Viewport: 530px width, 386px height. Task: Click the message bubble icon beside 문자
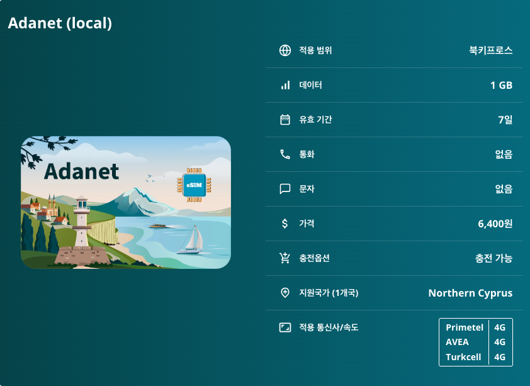coord(285,189)
